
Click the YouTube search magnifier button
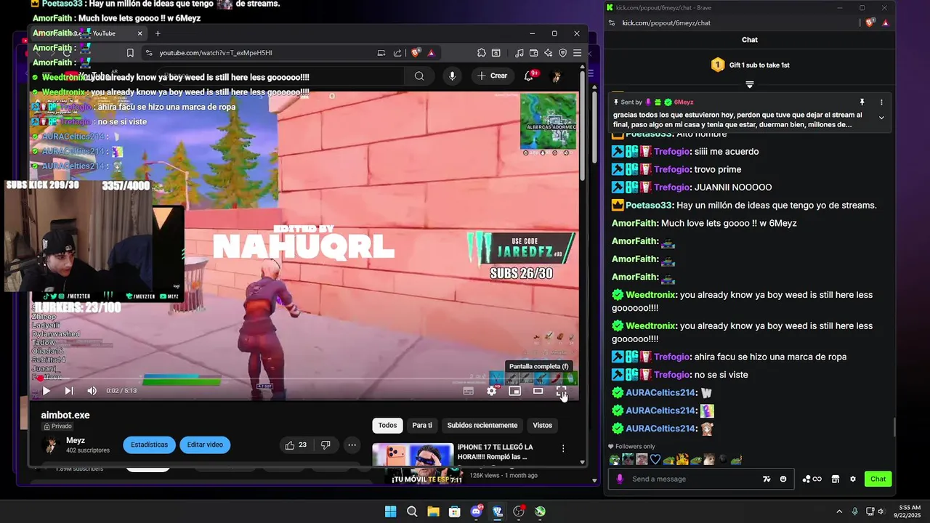tap(419, 76)
